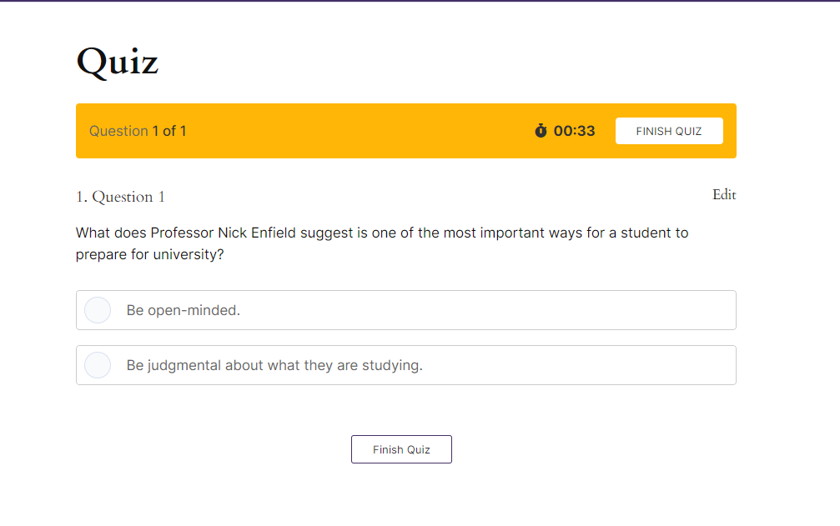Image resolution: width=840 pixels, height=526 pixels.
Task: Click the 'Be judgmental about what they are studying.' text
Action: [274, 365]
